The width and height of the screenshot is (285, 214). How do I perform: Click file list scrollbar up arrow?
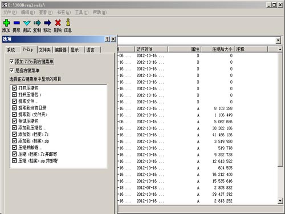pos(280,50)
